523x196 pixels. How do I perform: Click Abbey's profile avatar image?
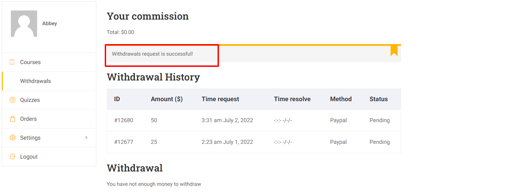pyautogui.click(x=24, y=23)
